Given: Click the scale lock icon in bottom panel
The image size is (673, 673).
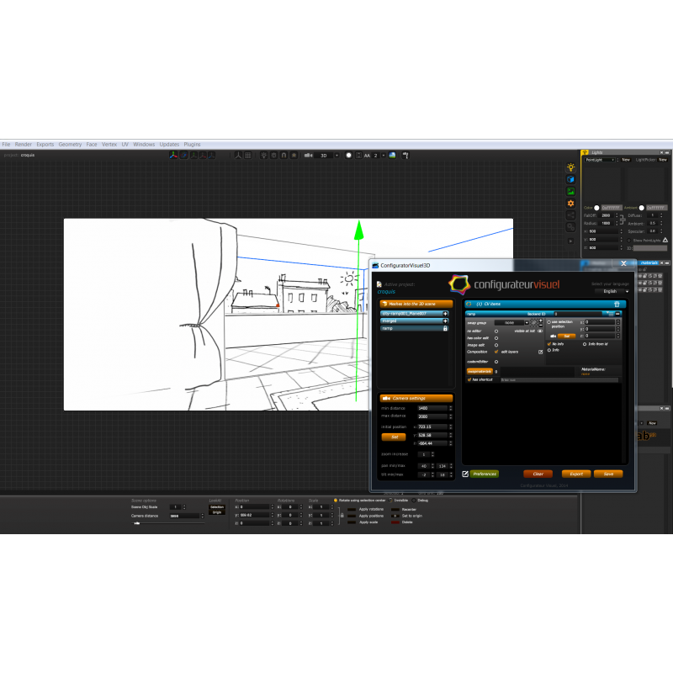Looking at the screenshot, I should click(x=342, y=515).
